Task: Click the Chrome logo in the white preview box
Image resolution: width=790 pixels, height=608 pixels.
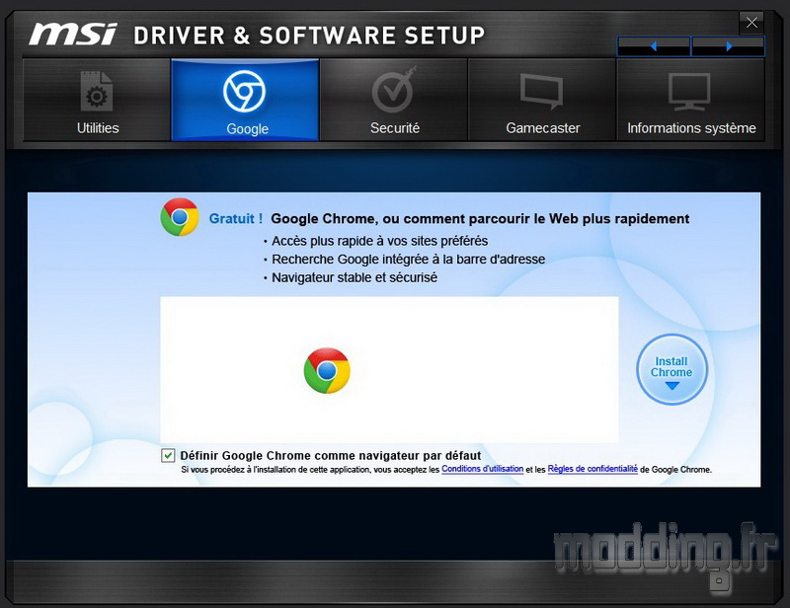Action: click(327, 370)
